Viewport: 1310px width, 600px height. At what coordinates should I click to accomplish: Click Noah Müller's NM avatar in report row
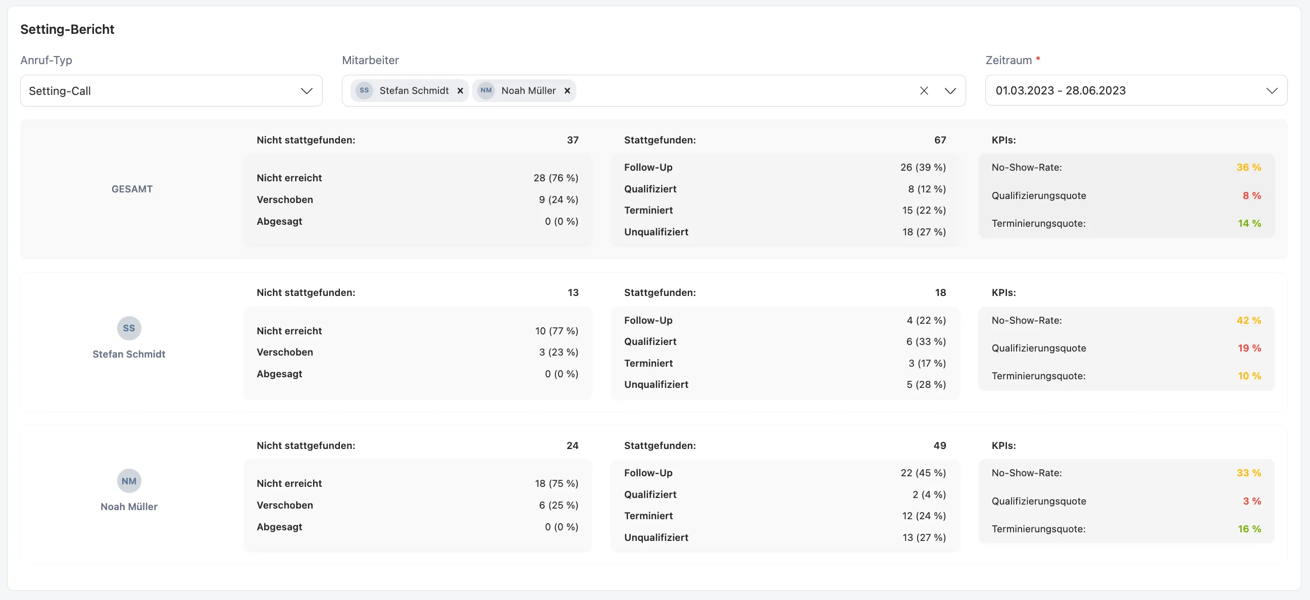tap(129, 480)
